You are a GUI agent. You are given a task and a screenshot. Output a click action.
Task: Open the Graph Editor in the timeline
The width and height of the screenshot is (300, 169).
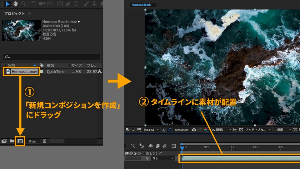click(x=173, y=146)
